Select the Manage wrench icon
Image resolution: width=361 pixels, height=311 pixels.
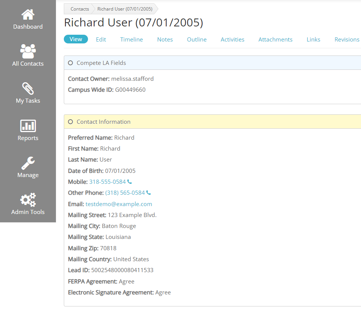pyautogui.click(x=28, y=163)
